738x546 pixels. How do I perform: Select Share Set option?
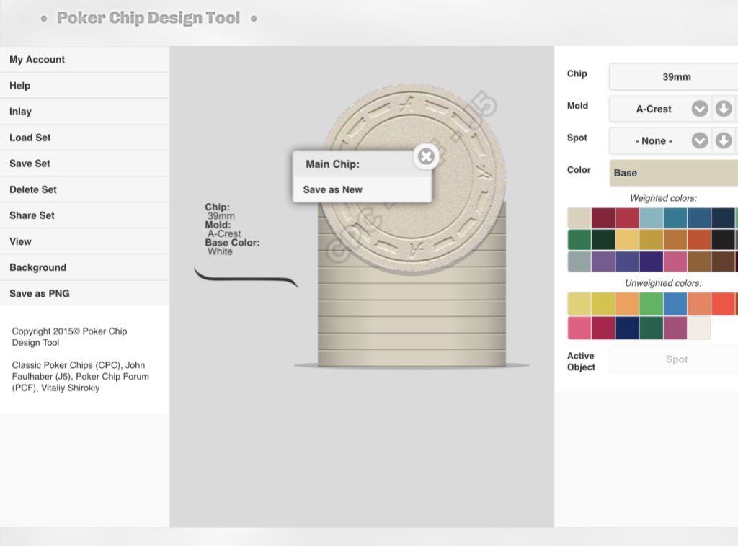point(32,215)
